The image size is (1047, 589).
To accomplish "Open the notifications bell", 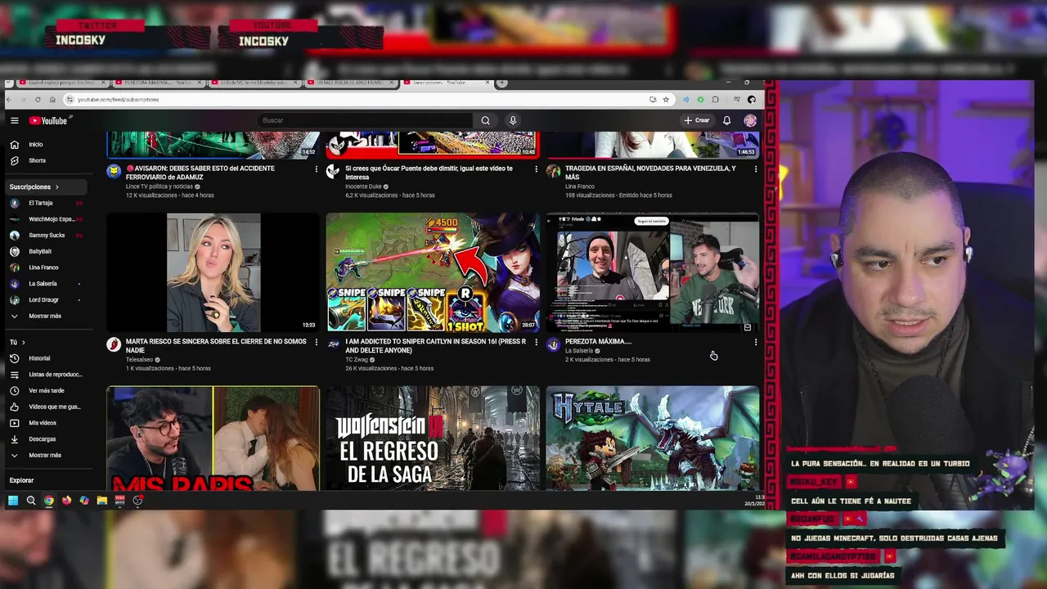I will tap(726, 120).
